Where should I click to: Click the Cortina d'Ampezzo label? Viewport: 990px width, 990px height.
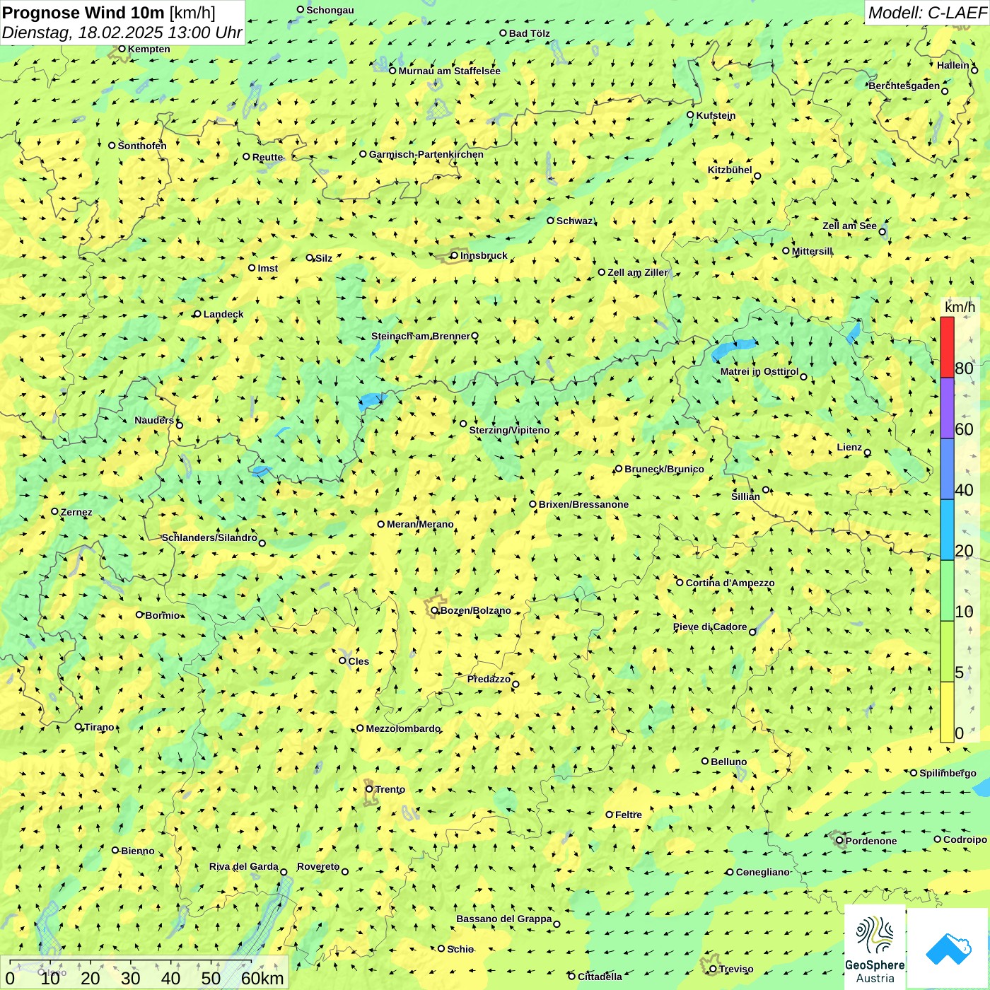click(730, 583)
